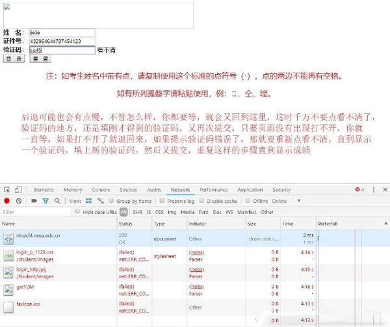Click the inspect element picker icon
This screenshot has width=390, height=327.
[6, 190]
